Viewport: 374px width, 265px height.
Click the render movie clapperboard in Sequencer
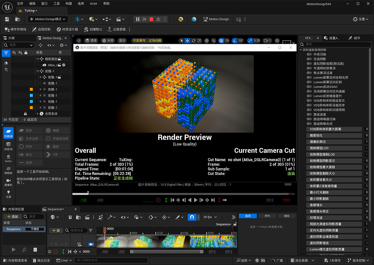87,217
